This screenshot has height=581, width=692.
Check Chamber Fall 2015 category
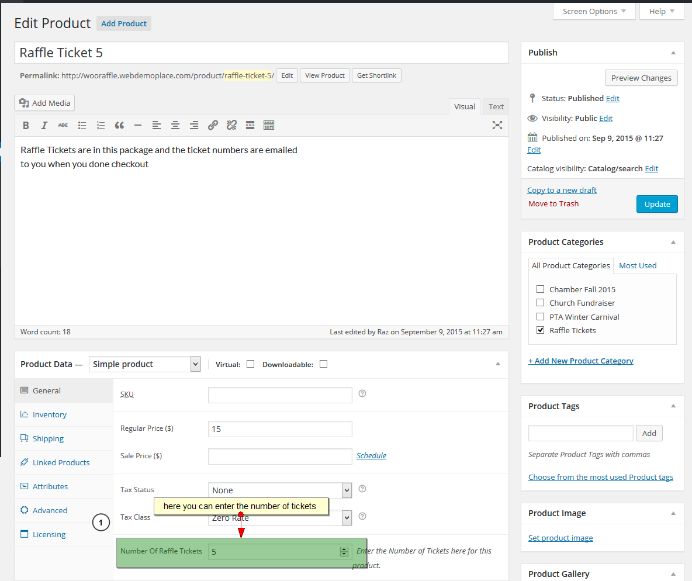click(x=540, y=289)
